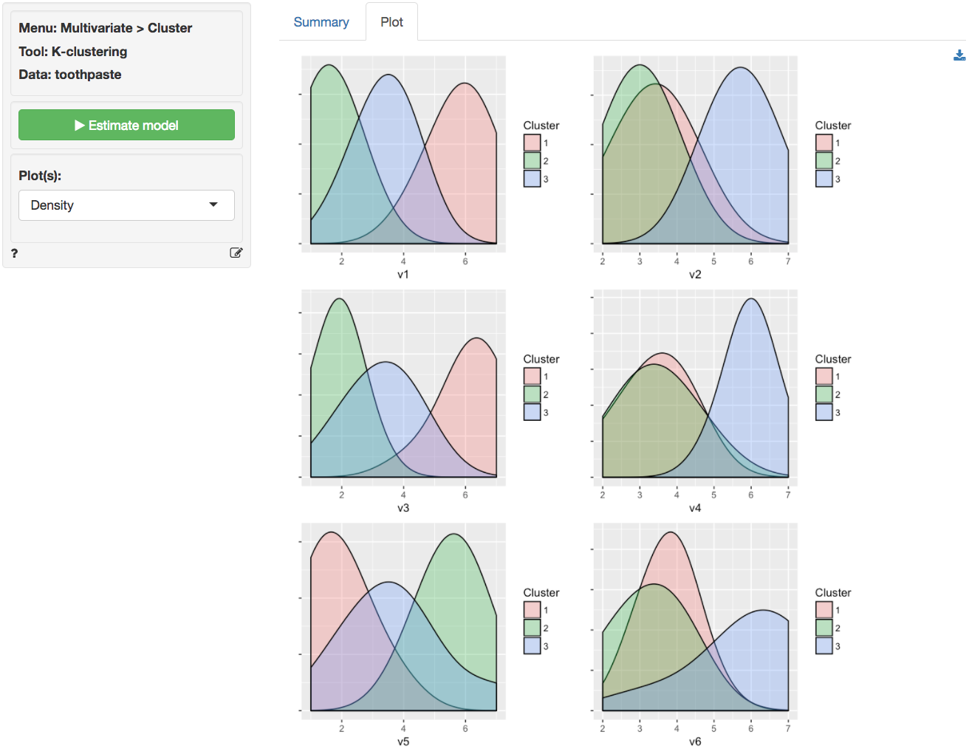The image size is (969, 751).
Task: Click Cluster 2 swatch in v2 legend
Action: point(824,160)
